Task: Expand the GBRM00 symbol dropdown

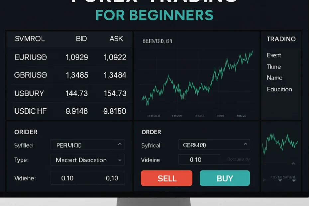Action: (x=214, y=145)
